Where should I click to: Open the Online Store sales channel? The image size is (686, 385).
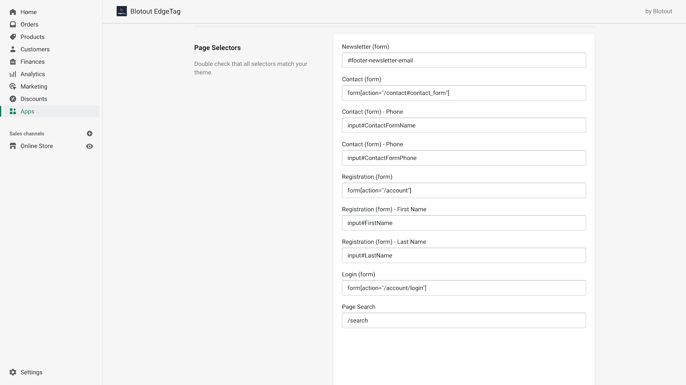tap(37, 146)
